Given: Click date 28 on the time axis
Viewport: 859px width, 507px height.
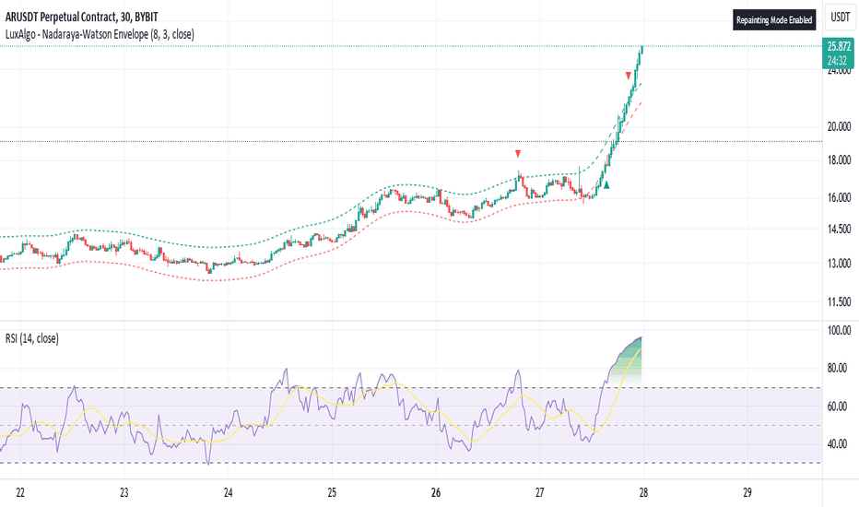Looking at the screenshot, I should [643, 493].
